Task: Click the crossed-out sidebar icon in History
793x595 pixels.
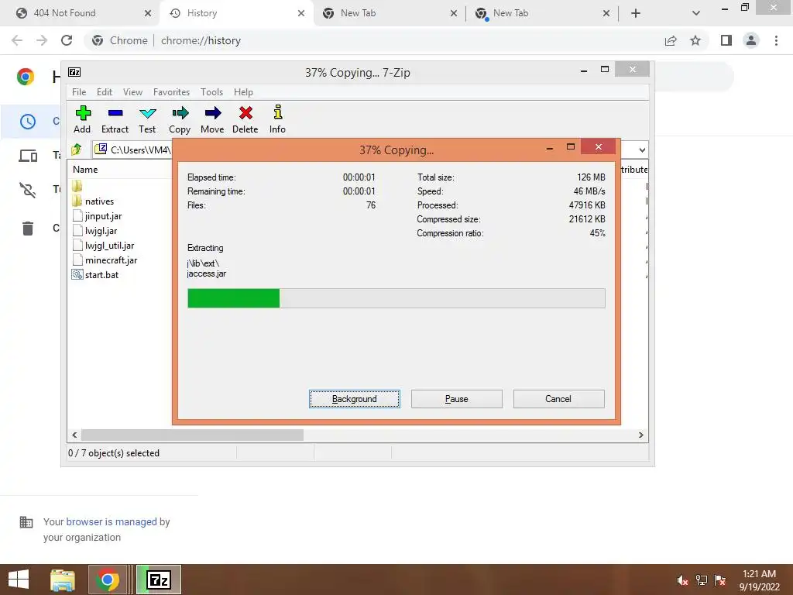Action: click(28, 190)
